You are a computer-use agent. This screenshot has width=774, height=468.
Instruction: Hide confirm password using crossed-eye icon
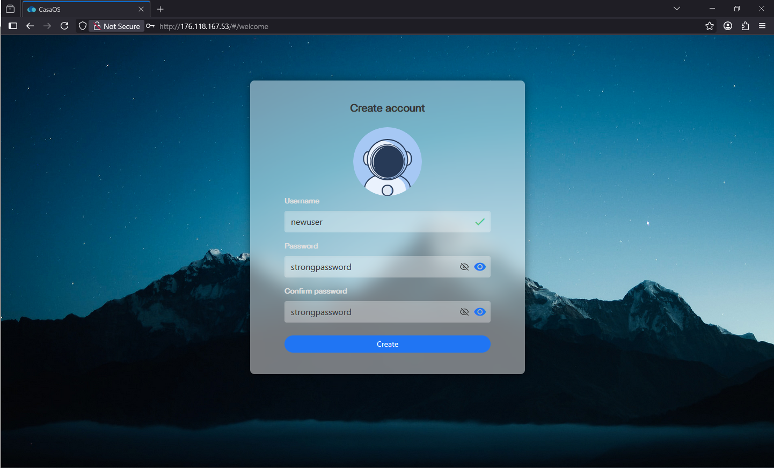click(464, 312)
